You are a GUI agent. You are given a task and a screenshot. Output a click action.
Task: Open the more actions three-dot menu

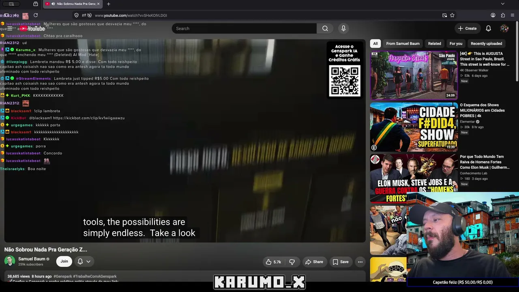[x=360, y=262]
